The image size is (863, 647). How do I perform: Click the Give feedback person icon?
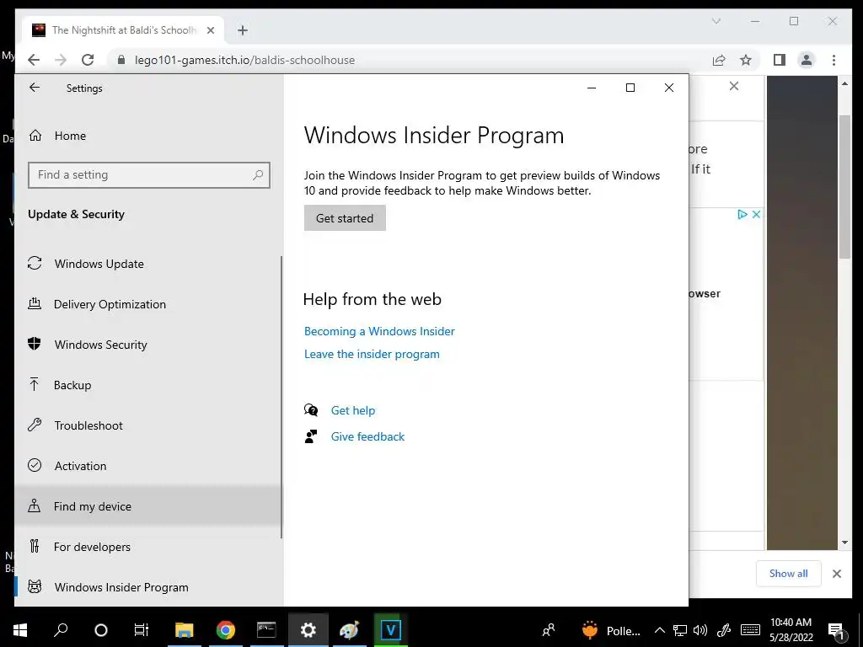[311, 436]
